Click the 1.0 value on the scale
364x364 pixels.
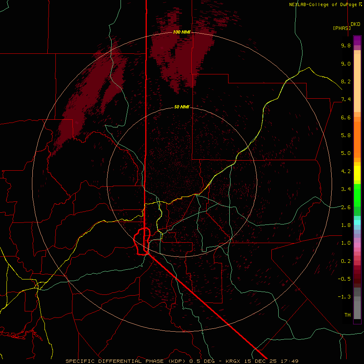click(x=346, y=243)
